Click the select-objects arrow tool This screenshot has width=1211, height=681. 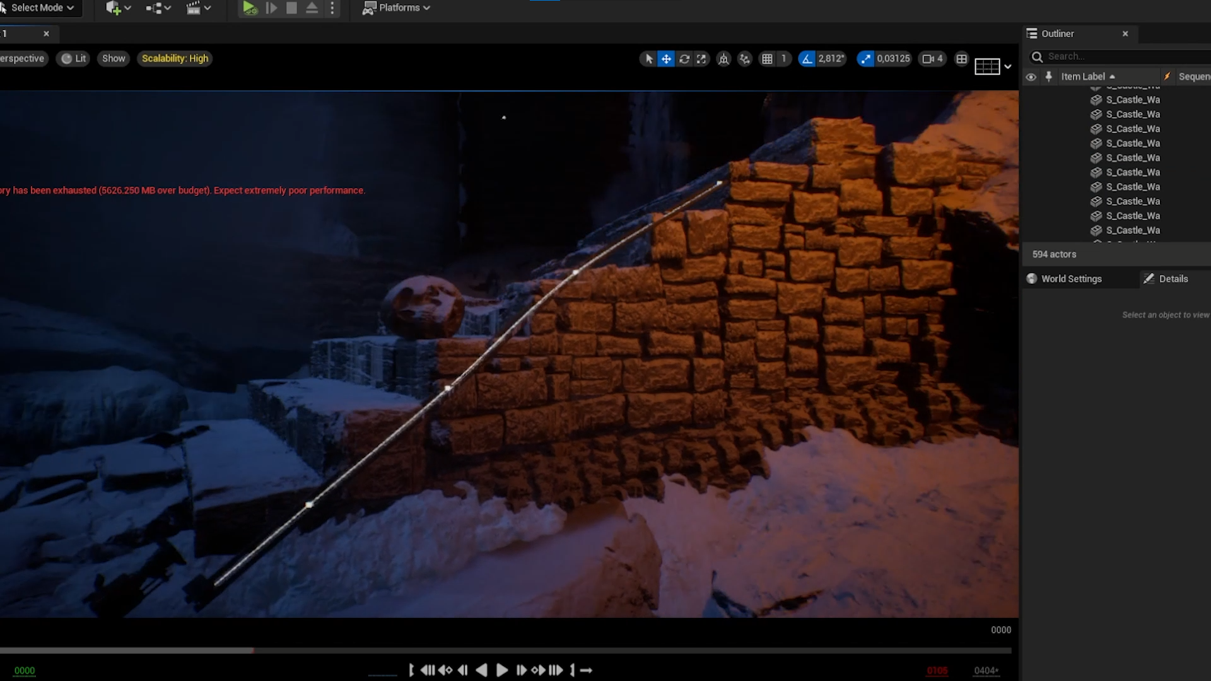click(x=648, y=59)
